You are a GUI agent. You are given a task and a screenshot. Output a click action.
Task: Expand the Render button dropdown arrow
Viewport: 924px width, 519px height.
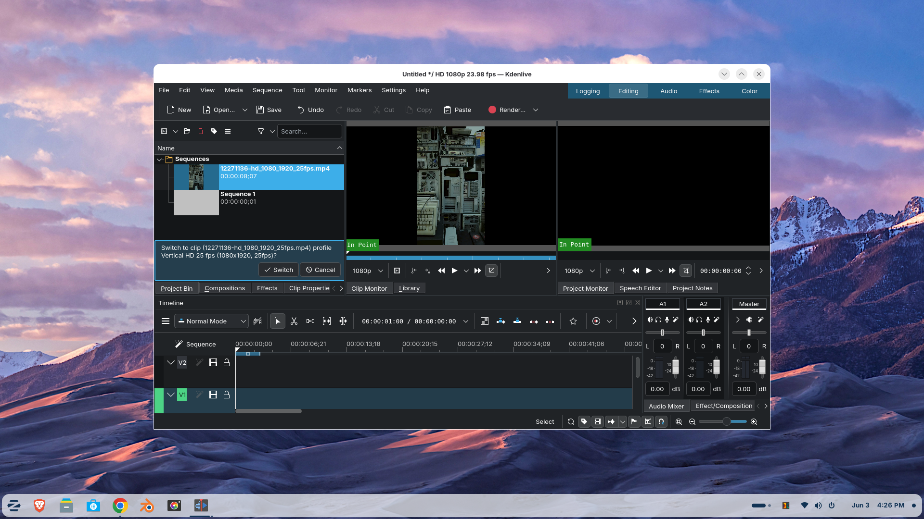tap(536, 110)
